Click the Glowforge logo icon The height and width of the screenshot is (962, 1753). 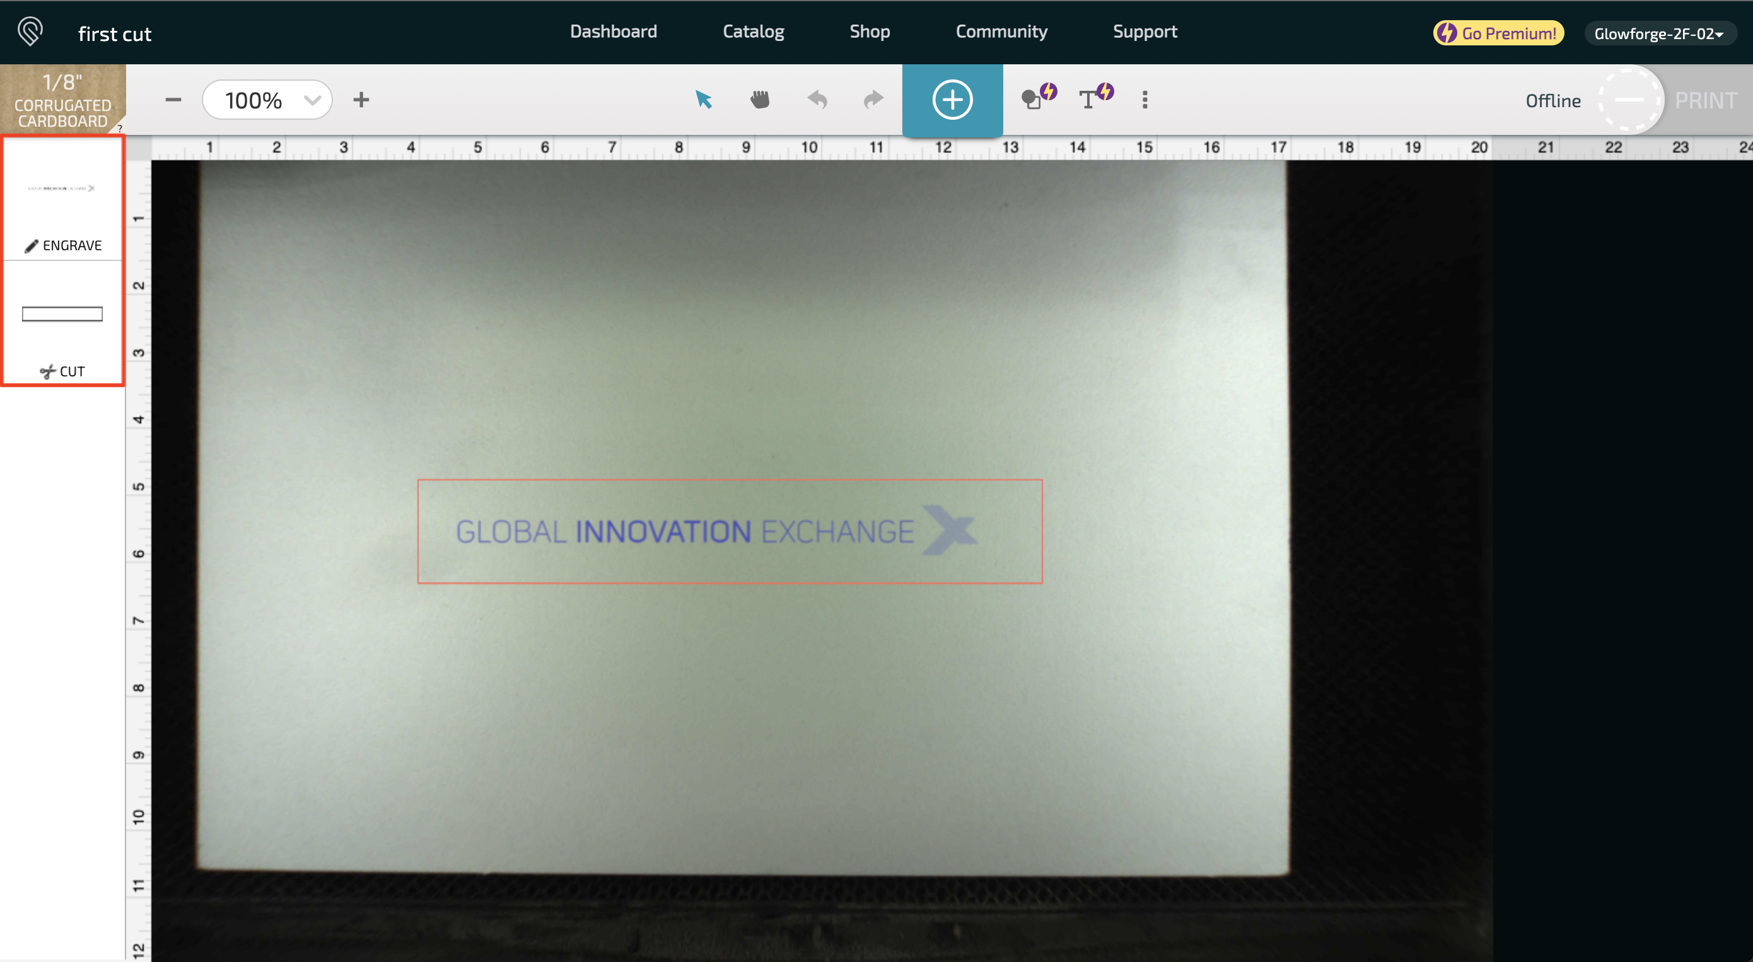30,32
